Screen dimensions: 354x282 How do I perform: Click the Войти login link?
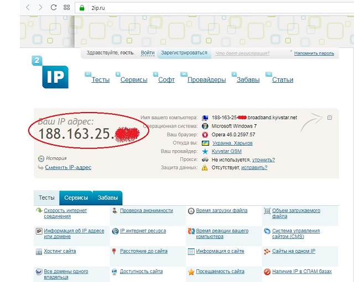point(148,53)
